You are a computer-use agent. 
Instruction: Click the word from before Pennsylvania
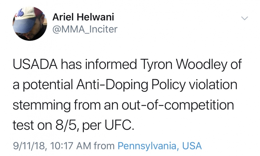tap(104, 146)
